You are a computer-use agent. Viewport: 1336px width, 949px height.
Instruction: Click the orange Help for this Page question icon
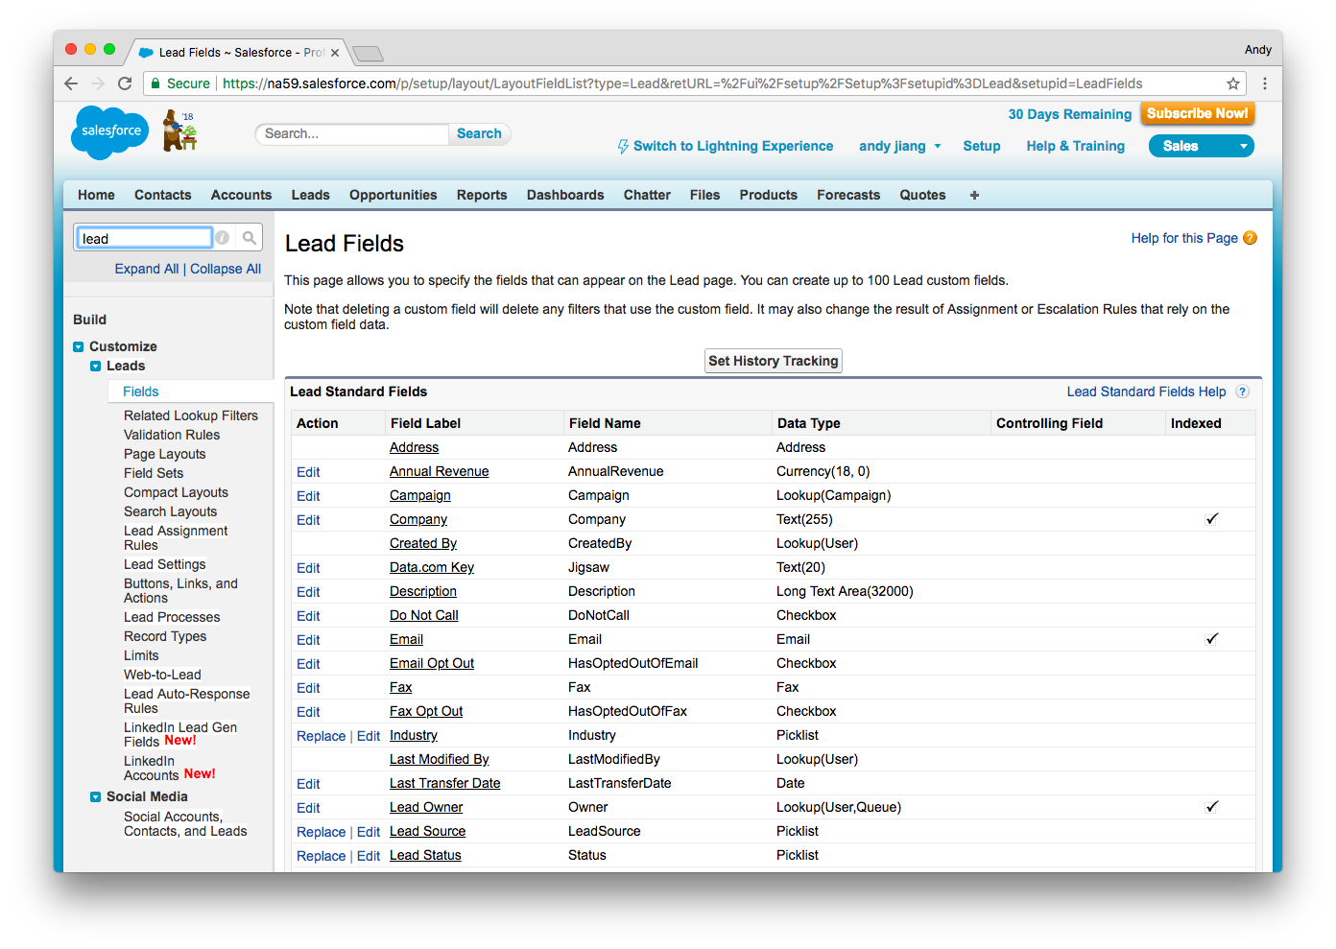coord(1250,238)
